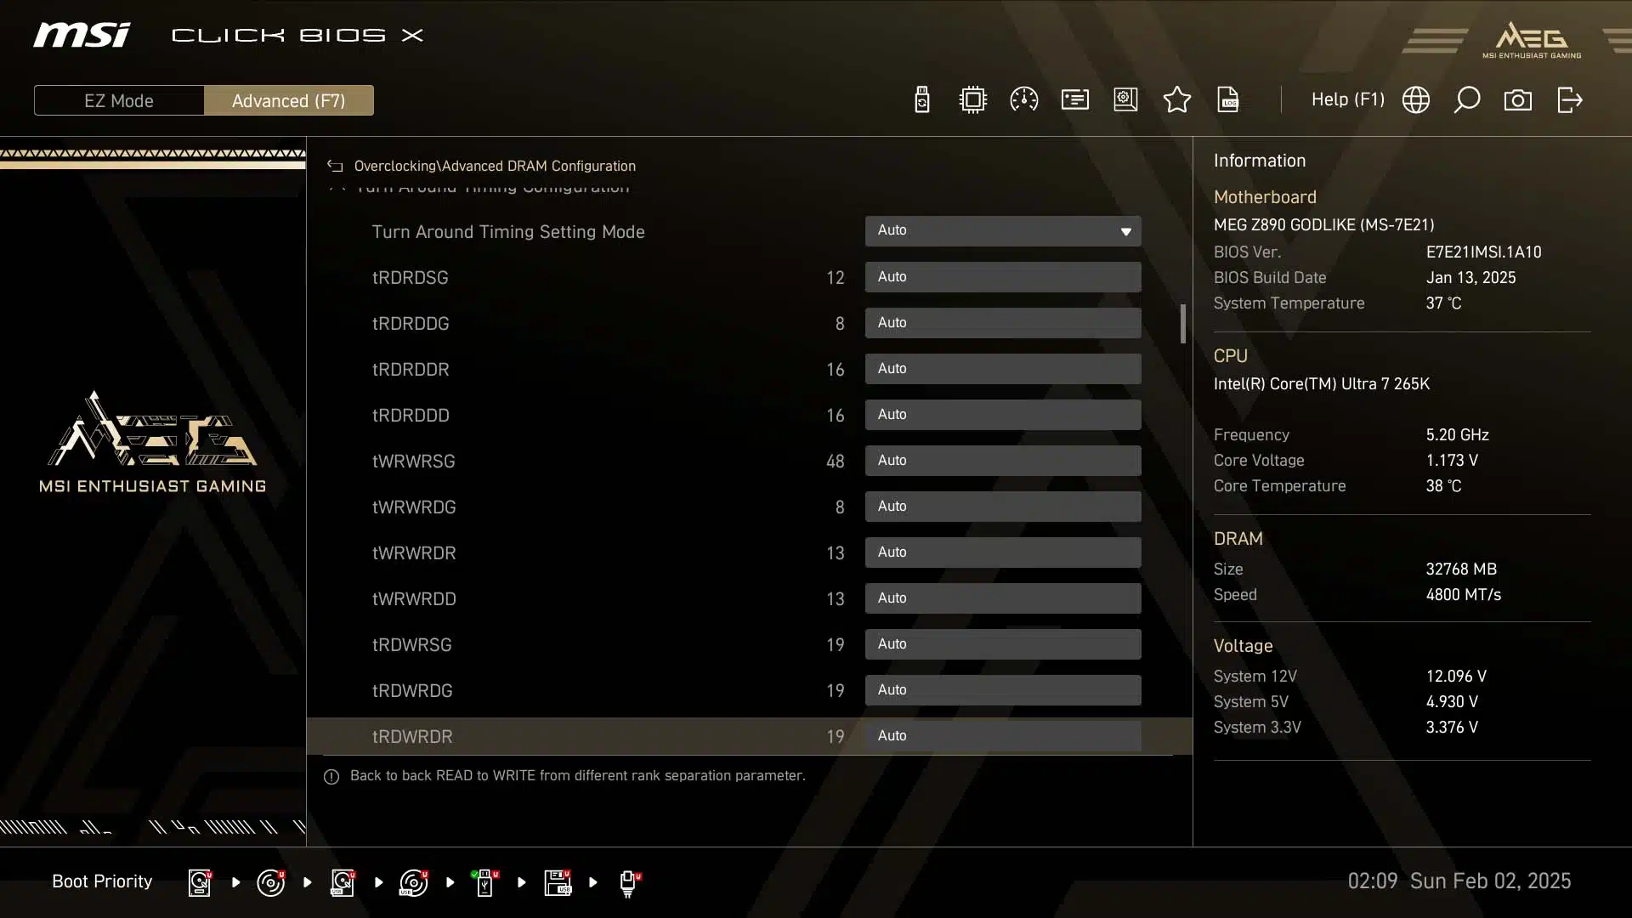Switch to EZ Mode
The image size is (1632, 918).
(119, 100)
